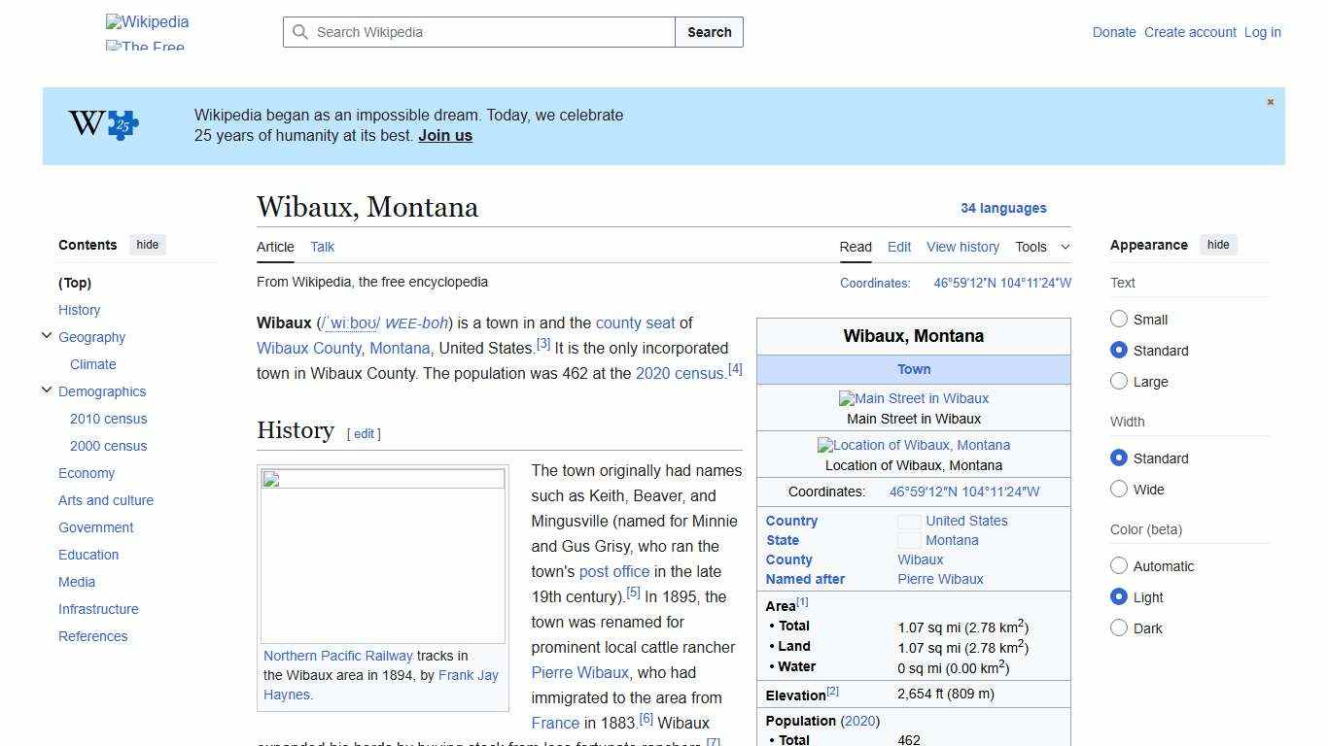Collapse the Demographics section in Contents
Image resolution: width=1328 pixels, height=746 pixels.
[47, 390]
